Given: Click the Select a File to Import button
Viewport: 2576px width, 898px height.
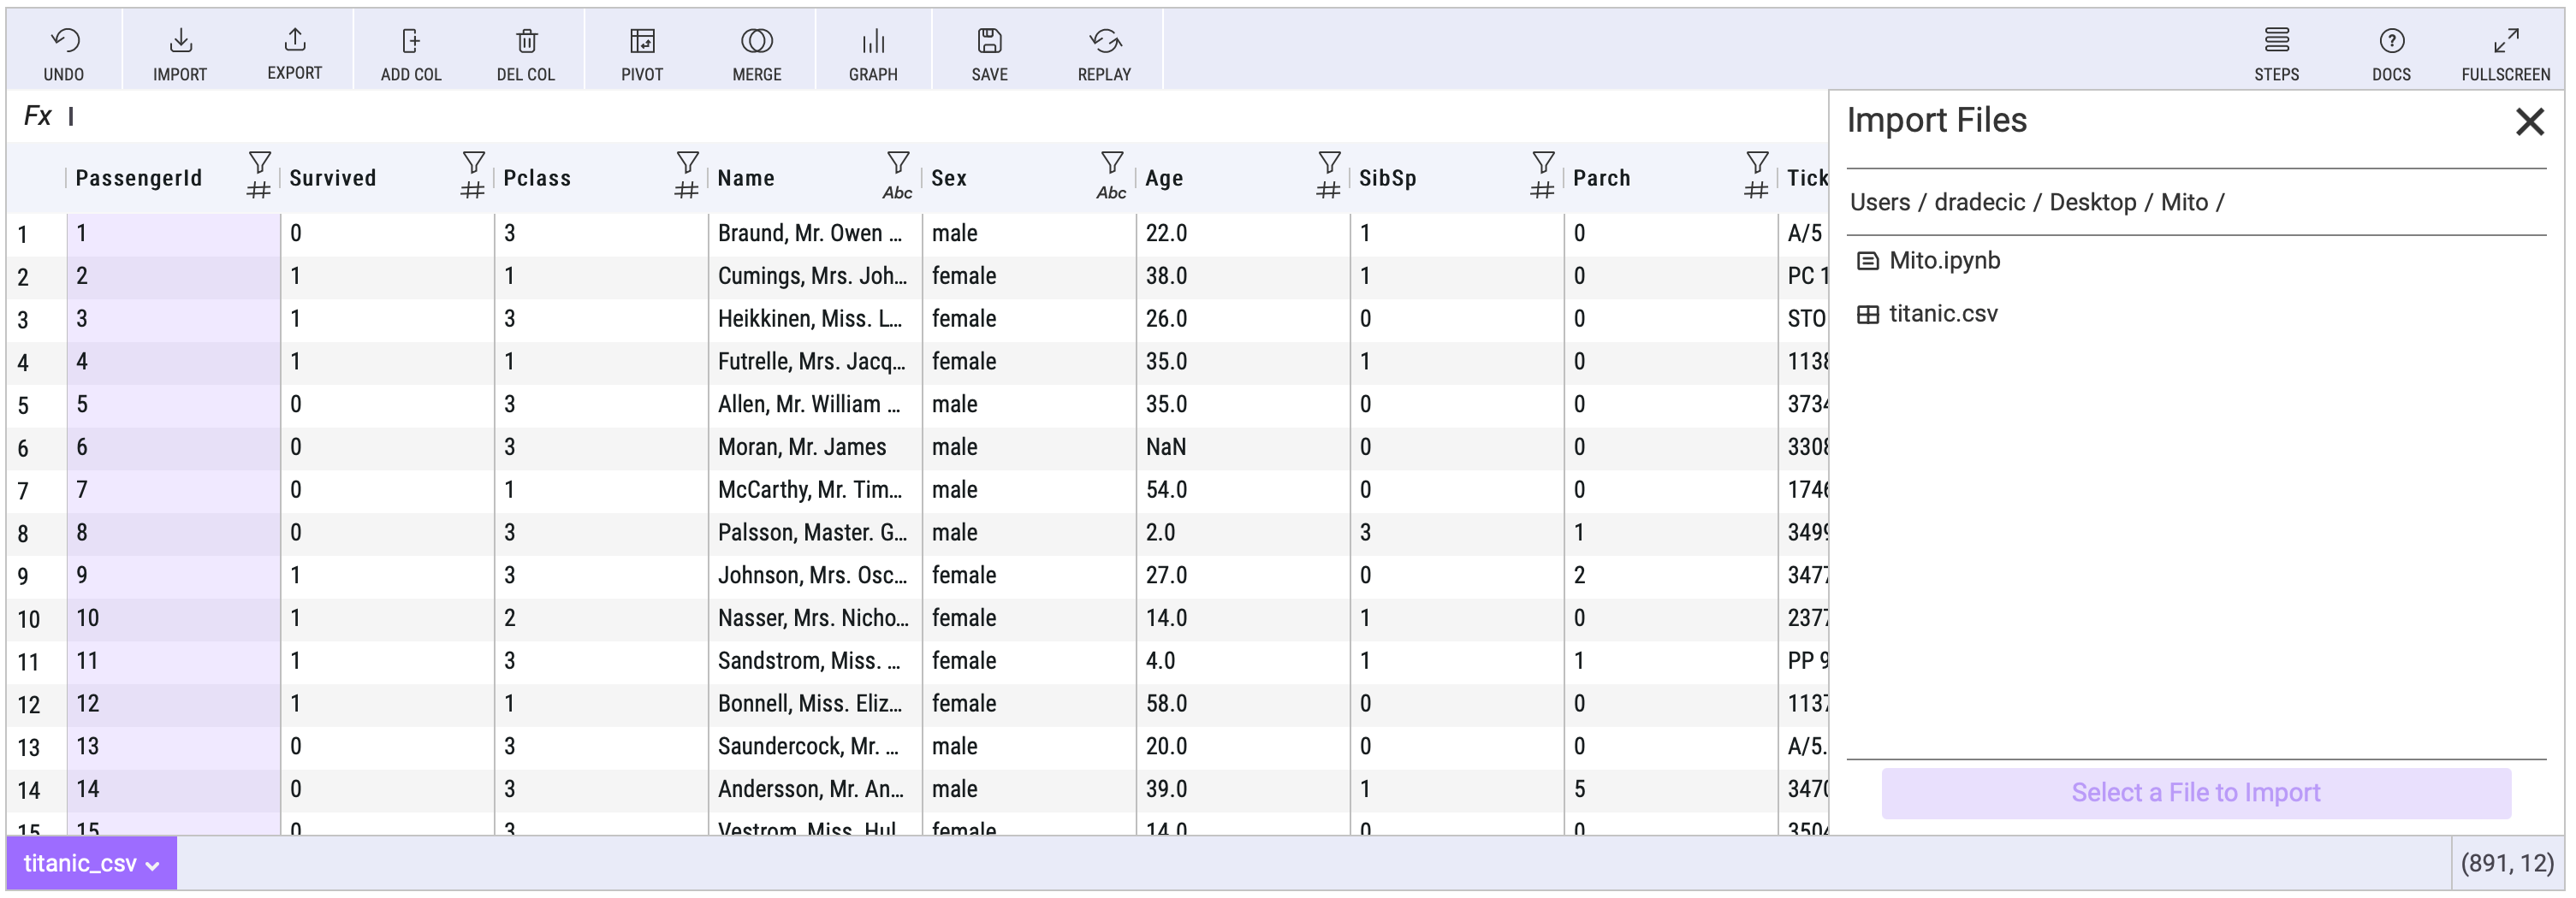Looking at the screenshot, I should (2195, 793).
